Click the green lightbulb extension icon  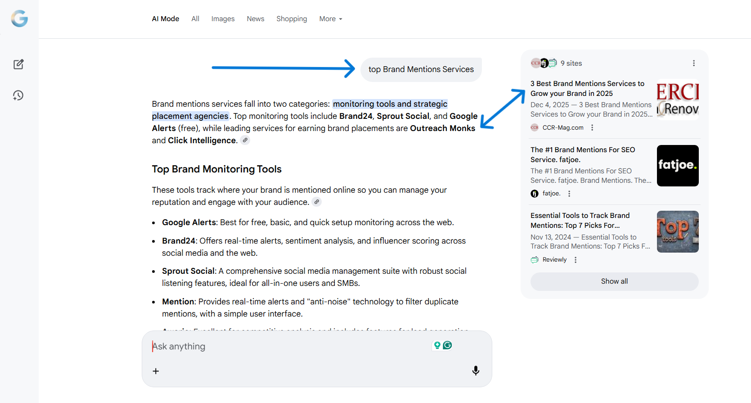[437, 345]
